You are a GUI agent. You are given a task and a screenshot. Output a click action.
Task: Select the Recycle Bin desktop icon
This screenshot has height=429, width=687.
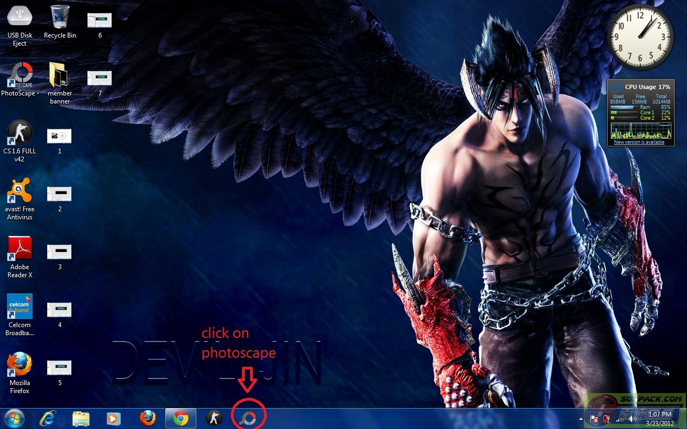60,19
